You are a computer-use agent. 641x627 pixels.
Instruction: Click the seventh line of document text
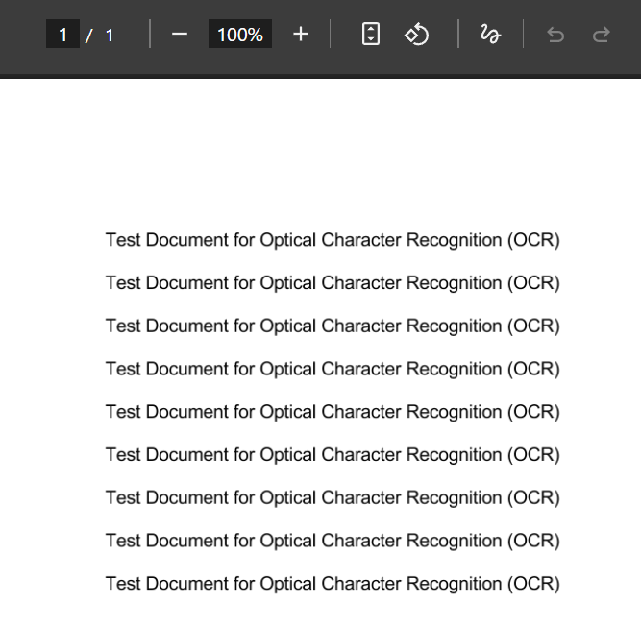click(x=332, y=497)
